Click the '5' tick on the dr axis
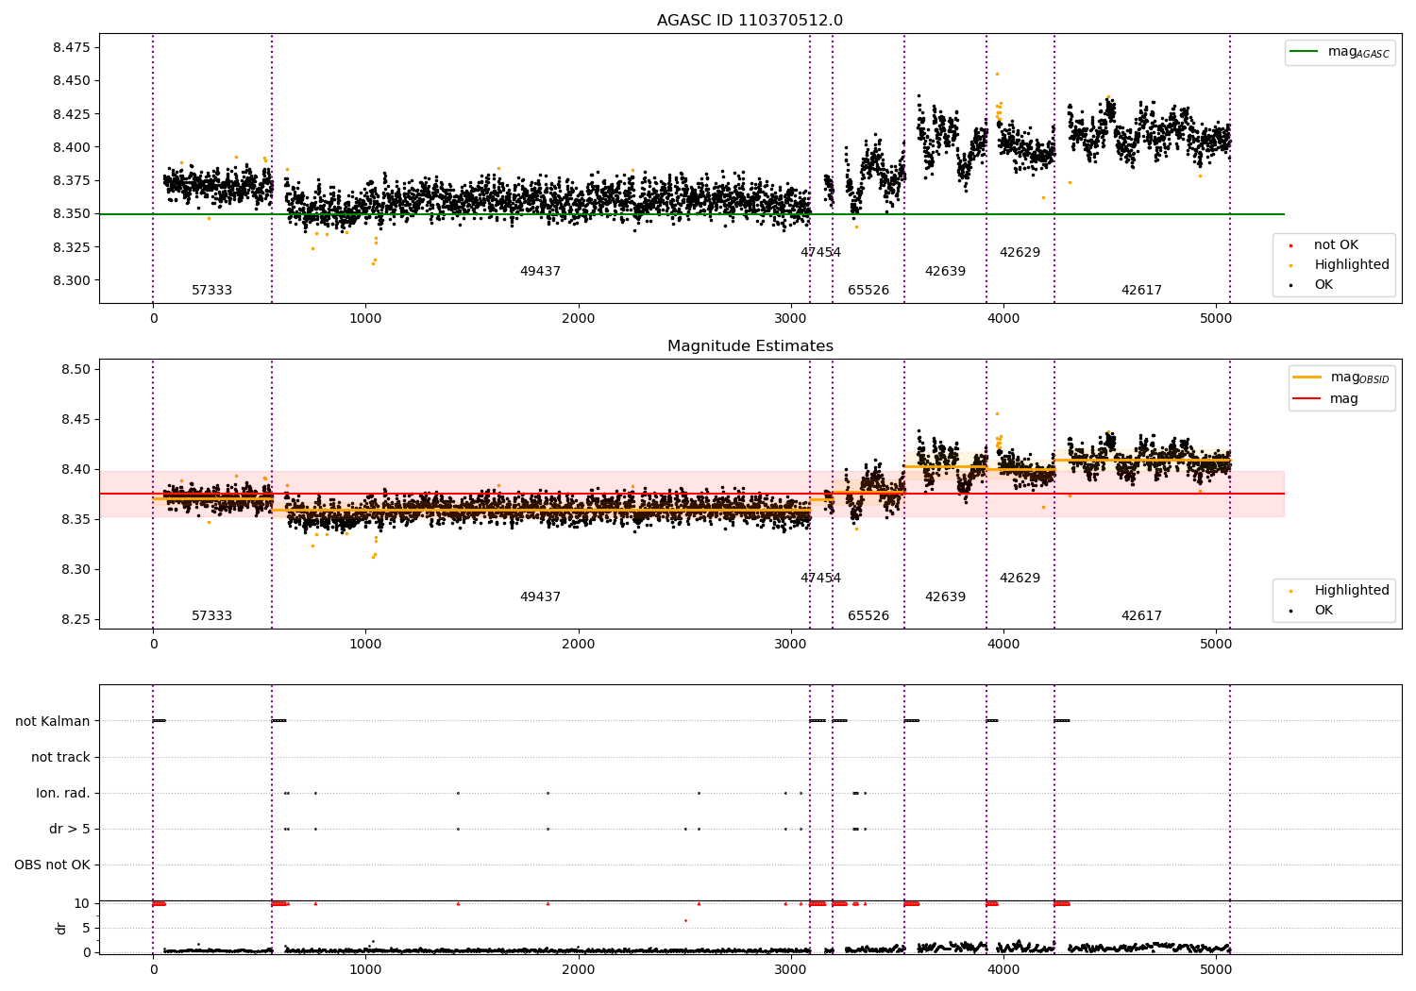The image size is (1416, 991). [86, 929]
